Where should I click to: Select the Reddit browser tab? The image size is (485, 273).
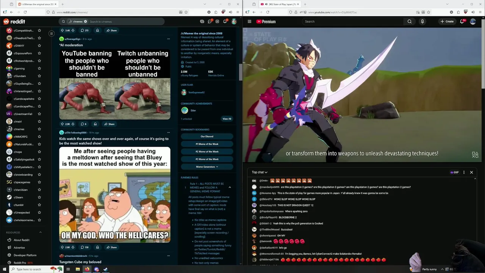click(x=37, y=4)
